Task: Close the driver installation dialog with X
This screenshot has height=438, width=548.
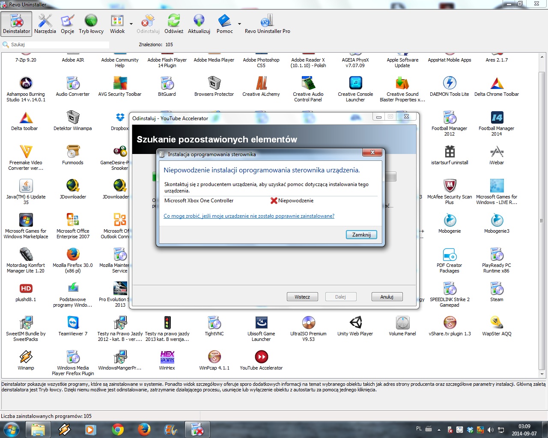Action: point(372,152)
